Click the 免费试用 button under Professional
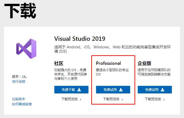 (x=113, y=90)
